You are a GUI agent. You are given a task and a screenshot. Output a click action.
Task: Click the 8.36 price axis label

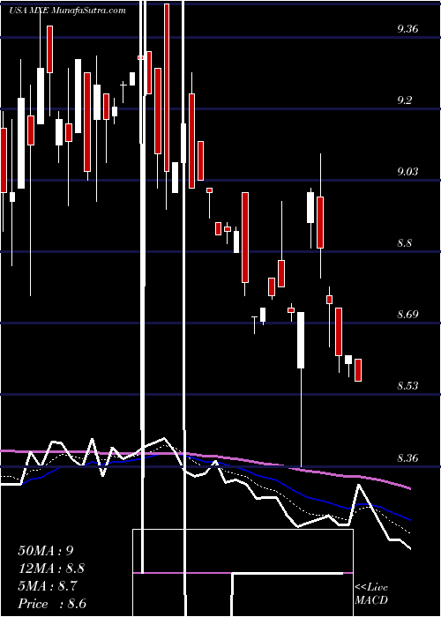click(x=407, y=457)
